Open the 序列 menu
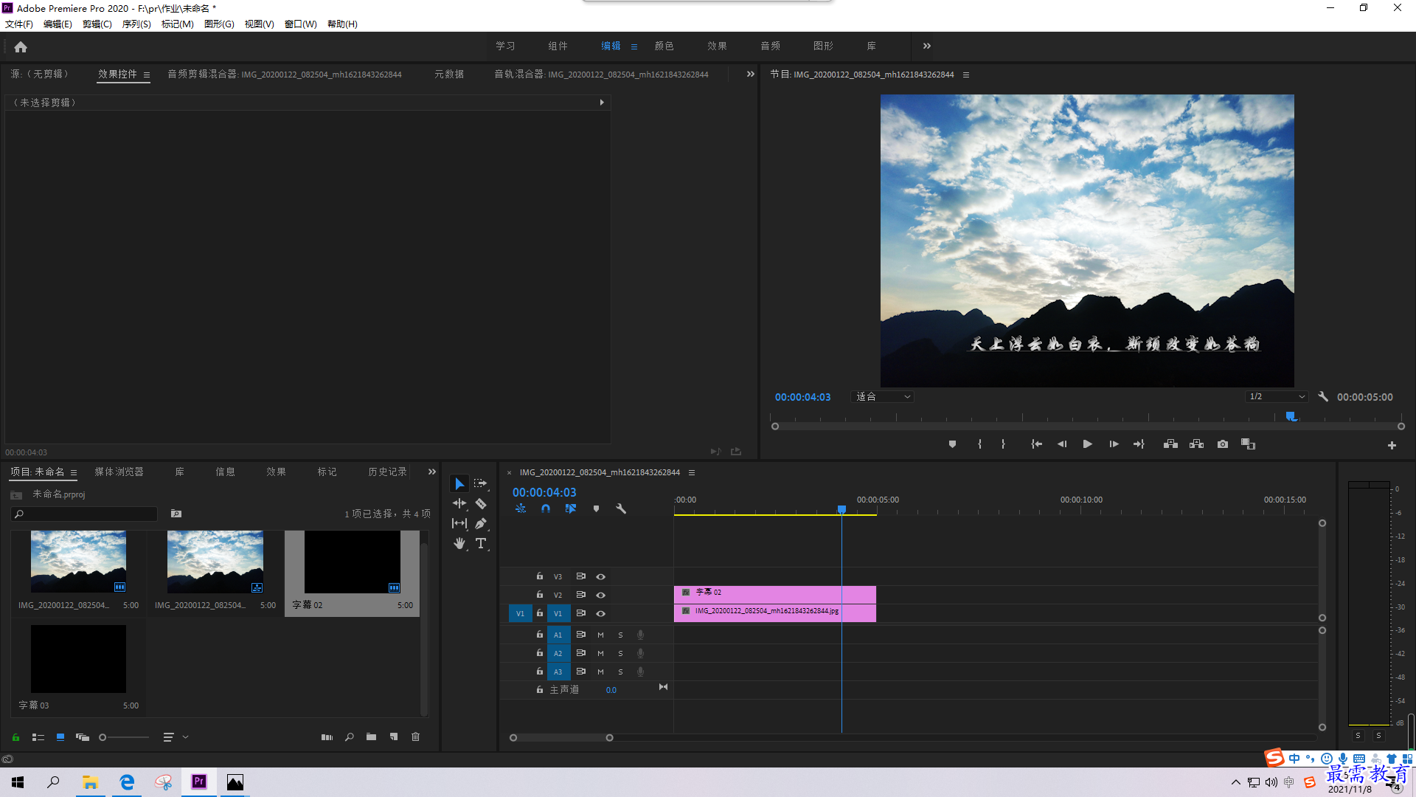Image resolution: width=1416 pixels, height=797 pixels. pyautogui.click(x=136, y=24)
